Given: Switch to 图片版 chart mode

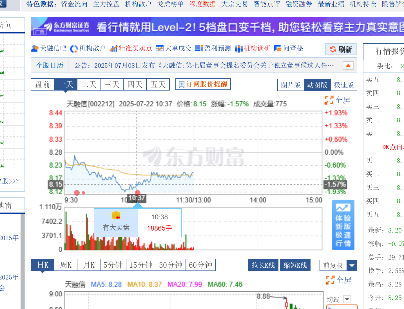Looking at the screenshot, I should [x=291, y=85].
